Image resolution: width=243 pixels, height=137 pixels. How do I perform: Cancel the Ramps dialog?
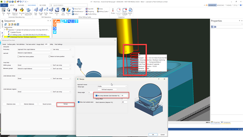162,134
